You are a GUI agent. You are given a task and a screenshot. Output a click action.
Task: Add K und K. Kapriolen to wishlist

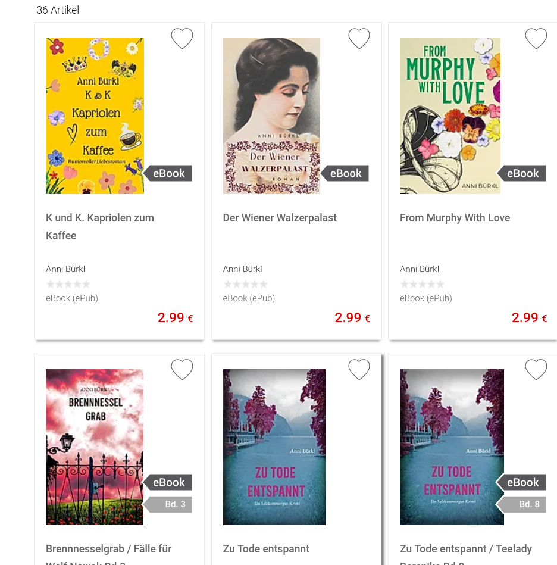click(x=182, y=38)
